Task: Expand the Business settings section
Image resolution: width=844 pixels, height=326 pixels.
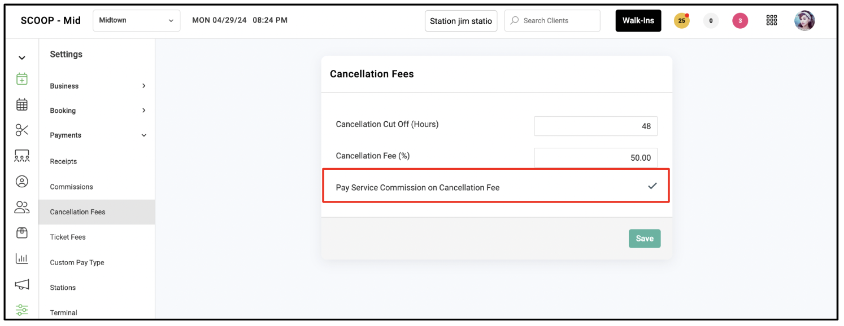Action: pyautogui.click(x=98, y=86)
